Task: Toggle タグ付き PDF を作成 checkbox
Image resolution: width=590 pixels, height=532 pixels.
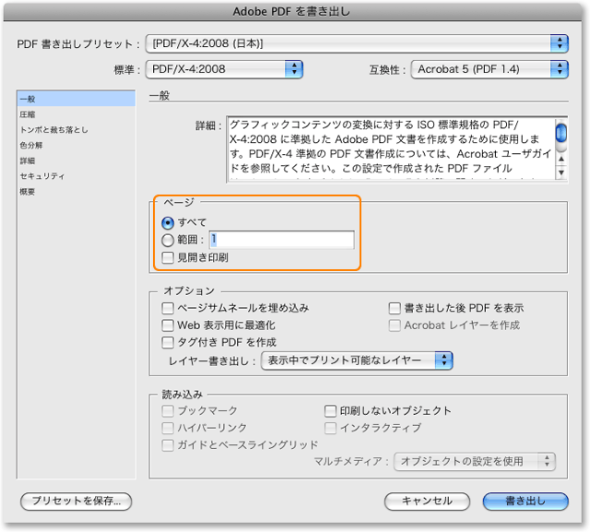Action: point(168,342)
